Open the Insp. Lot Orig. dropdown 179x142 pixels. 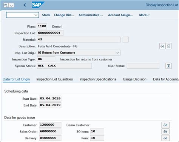(118, 53)
